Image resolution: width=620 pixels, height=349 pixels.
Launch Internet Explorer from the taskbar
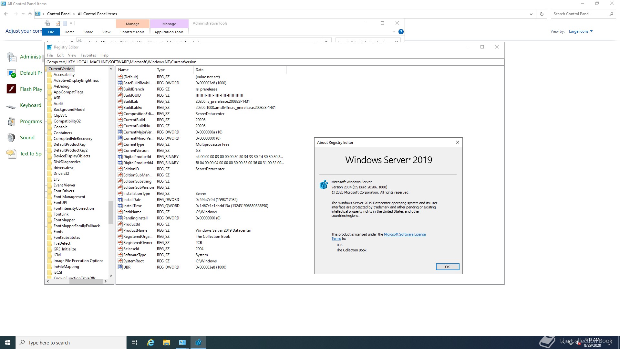pyautogui.click(x=150, y=343)
